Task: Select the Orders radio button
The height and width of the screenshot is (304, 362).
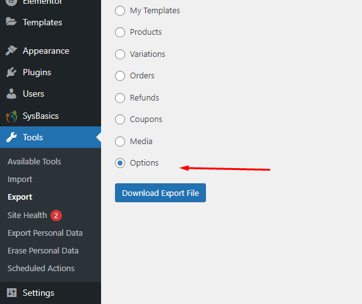Action: [x=120, y=76]
